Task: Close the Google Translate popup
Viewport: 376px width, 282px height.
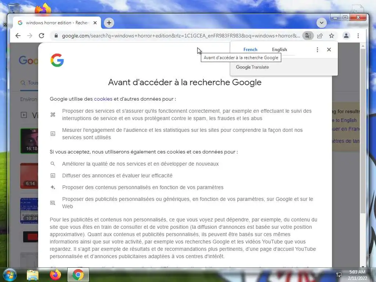Action: point(329,50)
